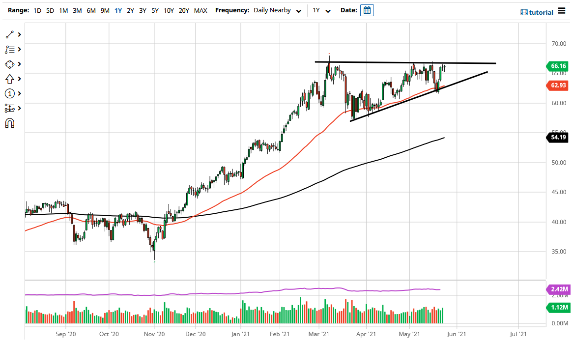
Task: Open the date picker calendar icon
Action: point(367,10)
